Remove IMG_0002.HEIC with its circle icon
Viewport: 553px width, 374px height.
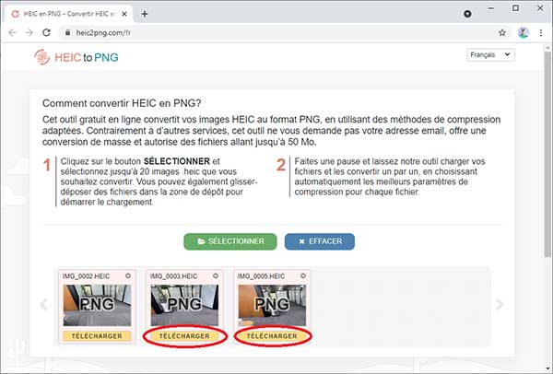coord(128,276)
